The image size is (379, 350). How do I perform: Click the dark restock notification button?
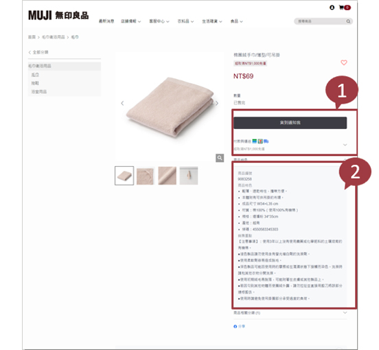pyautogui.click(x=290, y=123)
